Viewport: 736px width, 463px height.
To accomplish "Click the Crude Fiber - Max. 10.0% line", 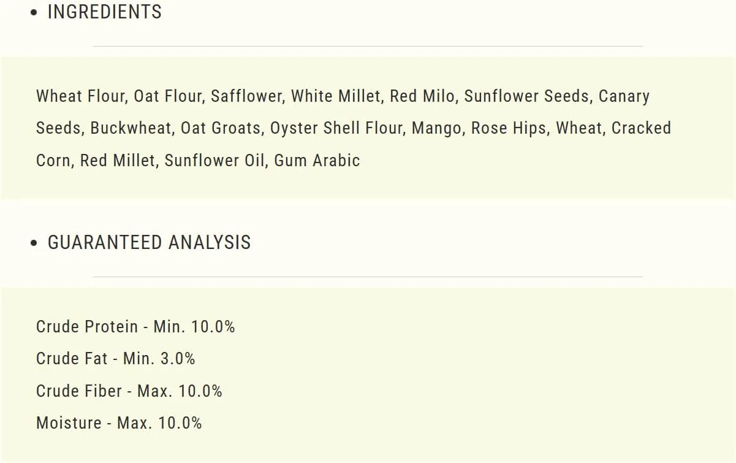I will tap(129, 391).
